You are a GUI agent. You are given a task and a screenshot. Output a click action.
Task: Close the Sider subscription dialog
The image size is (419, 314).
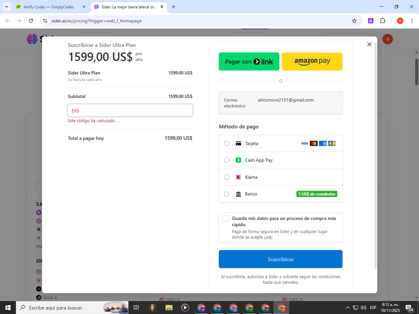click(x=369, y=44)
